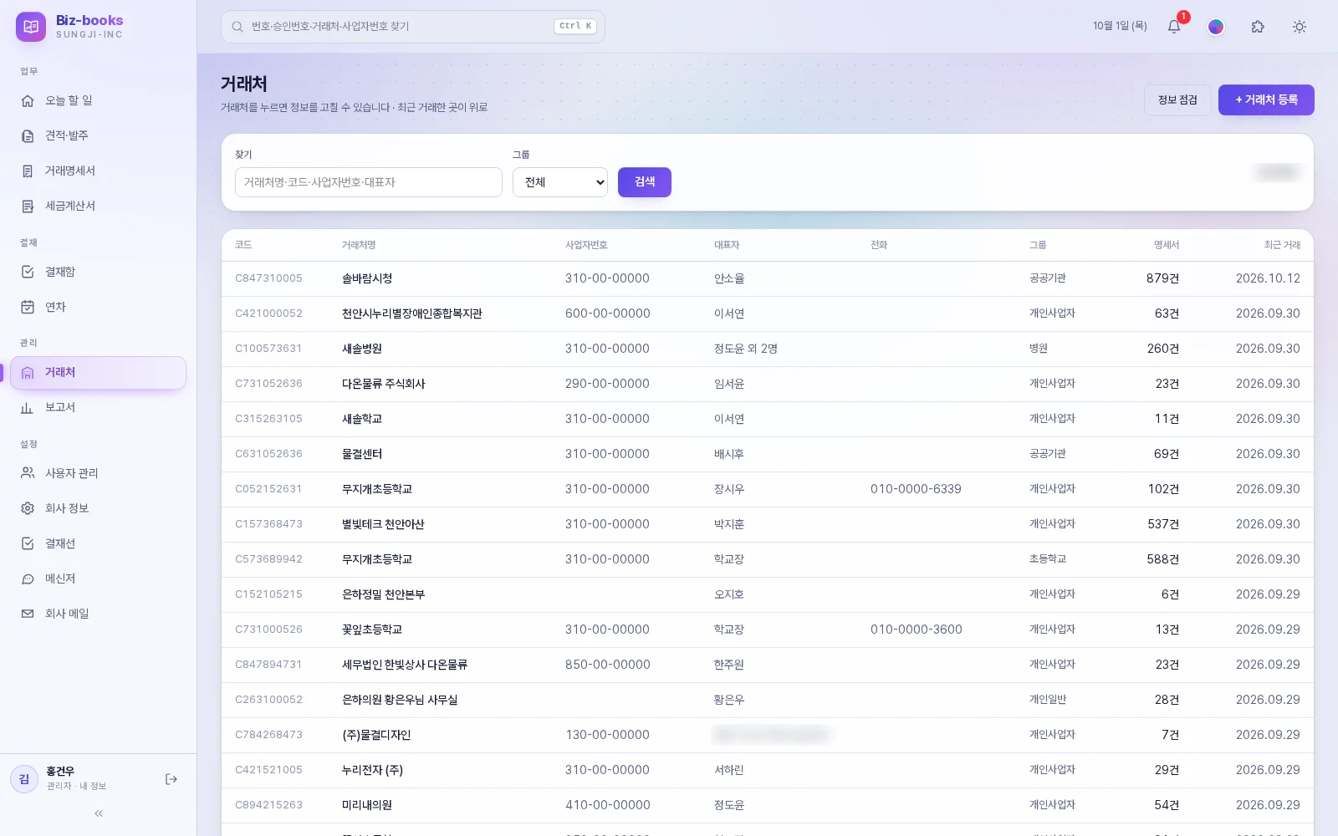Viewport: 1338px width, 836px height.
Task: Click the logout arrow icon near 홍건우
Action: (x=171, y=779)
